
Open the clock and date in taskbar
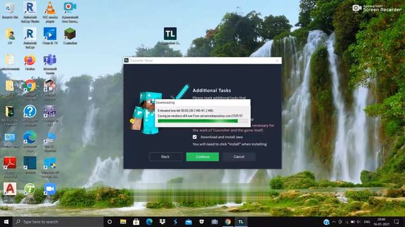click(382, 221)
